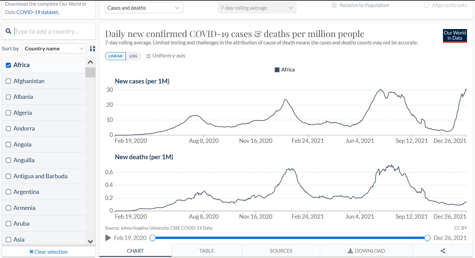This screenshot has height=258, width=475.
Task: Select LOG scale button
Action: point(133,56)
